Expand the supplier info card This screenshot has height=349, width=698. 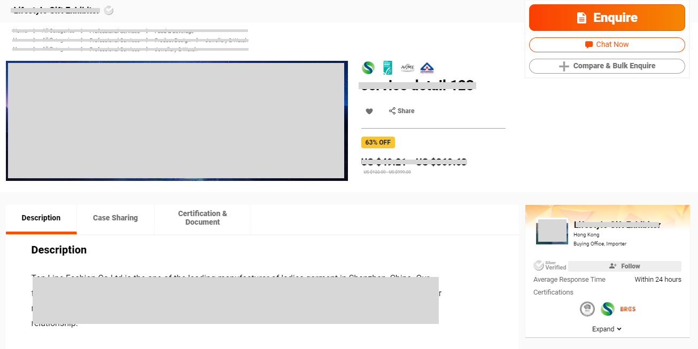(607, 329)
